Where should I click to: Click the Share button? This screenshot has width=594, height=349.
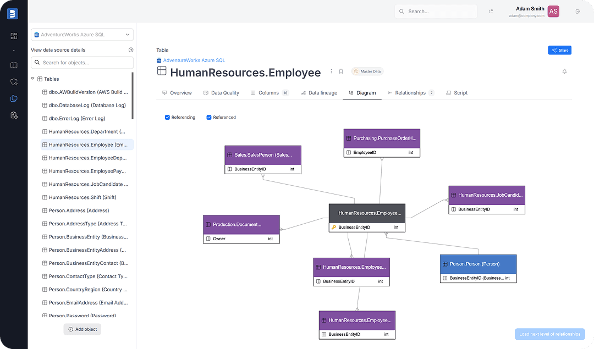click(x=559, y=51)
